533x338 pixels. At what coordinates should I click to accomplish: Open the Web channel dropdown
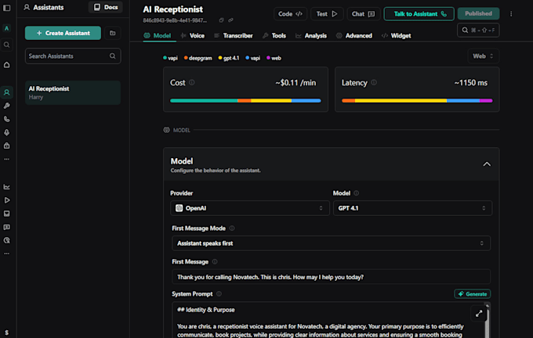(483, 56)
